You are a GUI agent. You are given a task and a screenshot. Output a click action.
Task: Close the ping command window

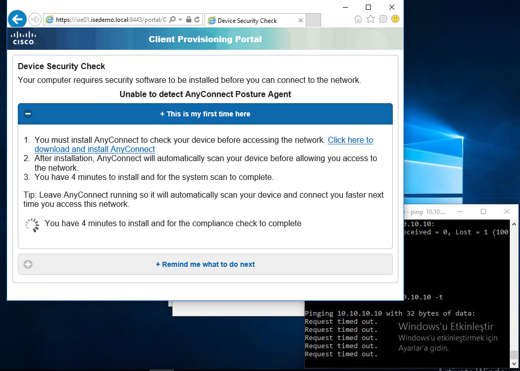[x=506, y=211]
